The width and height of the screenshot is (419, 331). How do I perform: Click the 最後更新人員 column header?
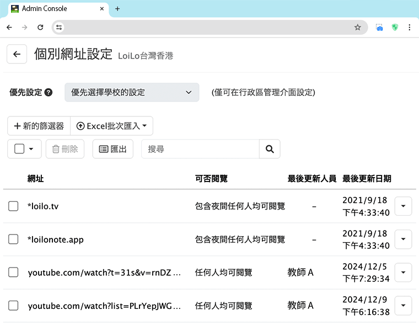pyautogui.click(x=312, y=178)
